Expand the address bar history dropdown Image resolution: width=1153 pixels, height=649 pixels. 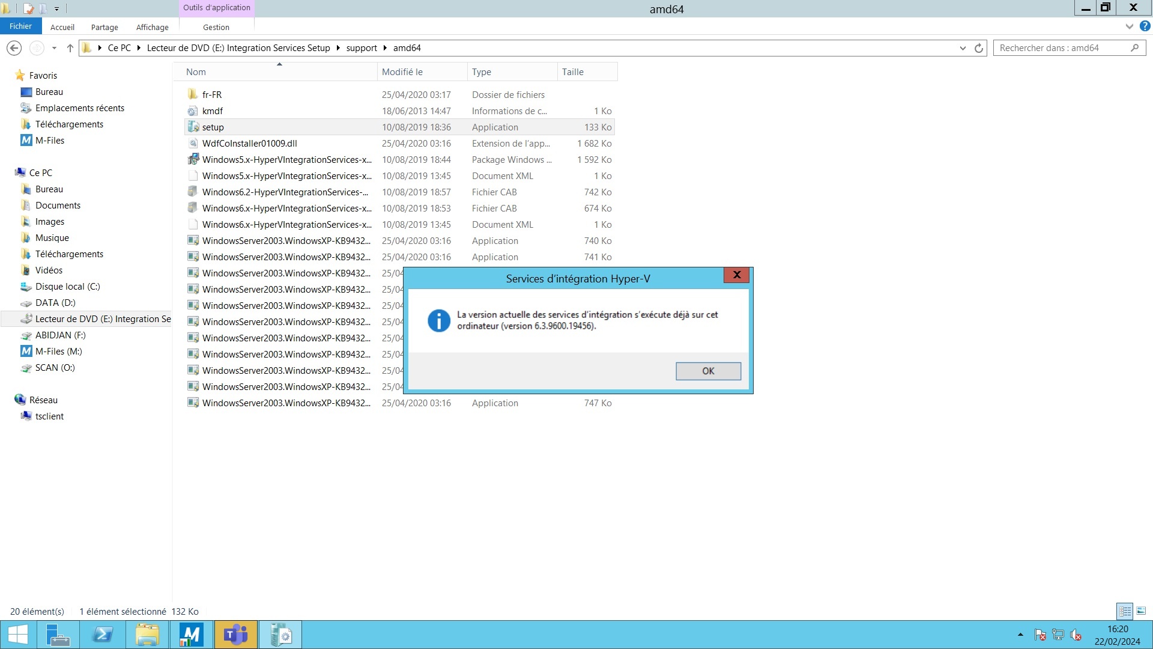tap(963, 48)
